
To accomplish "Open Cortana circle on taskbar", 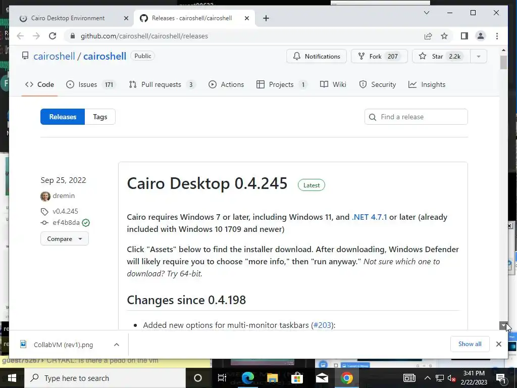I will tap(198, 378).
